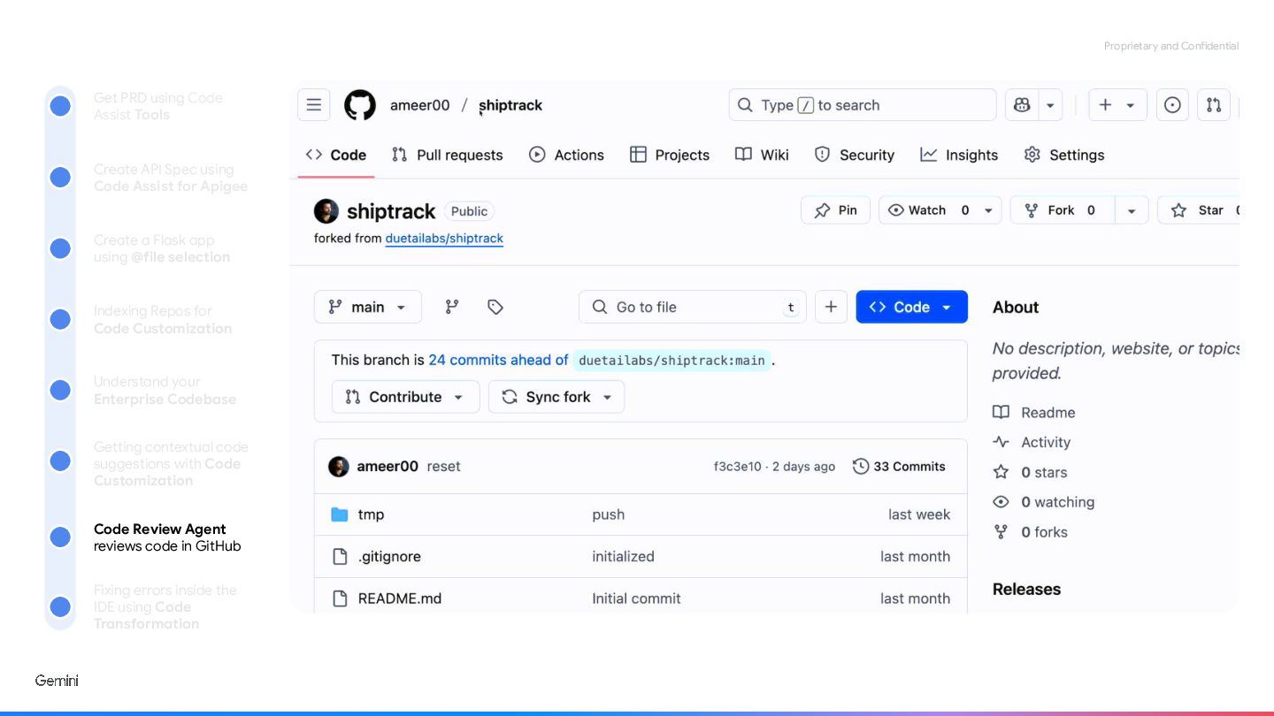The image size is (1274, 716).
Task: Open the Initial commit message
Action: tap(636, 598)
